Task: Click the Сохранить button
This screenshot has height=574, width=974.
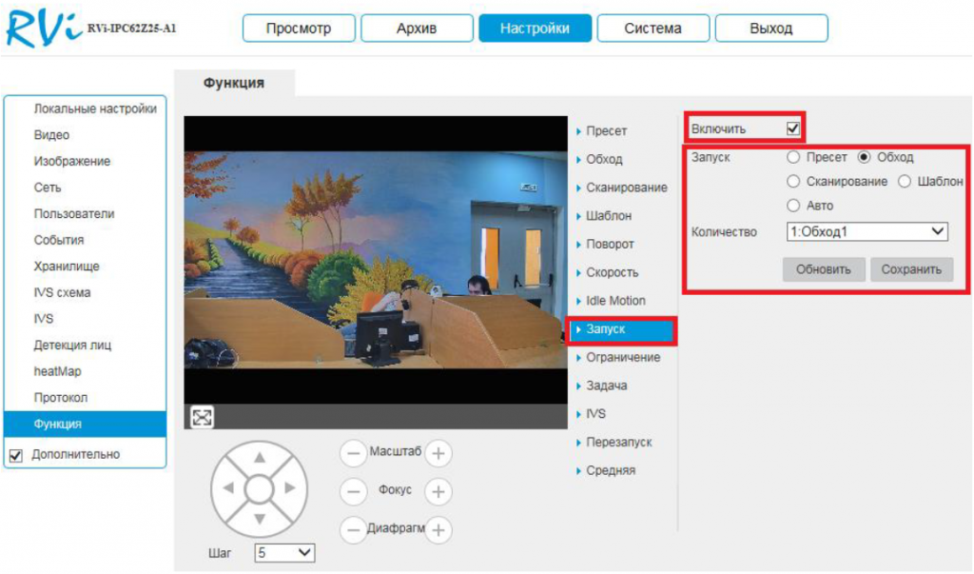Action: (910, 269)
